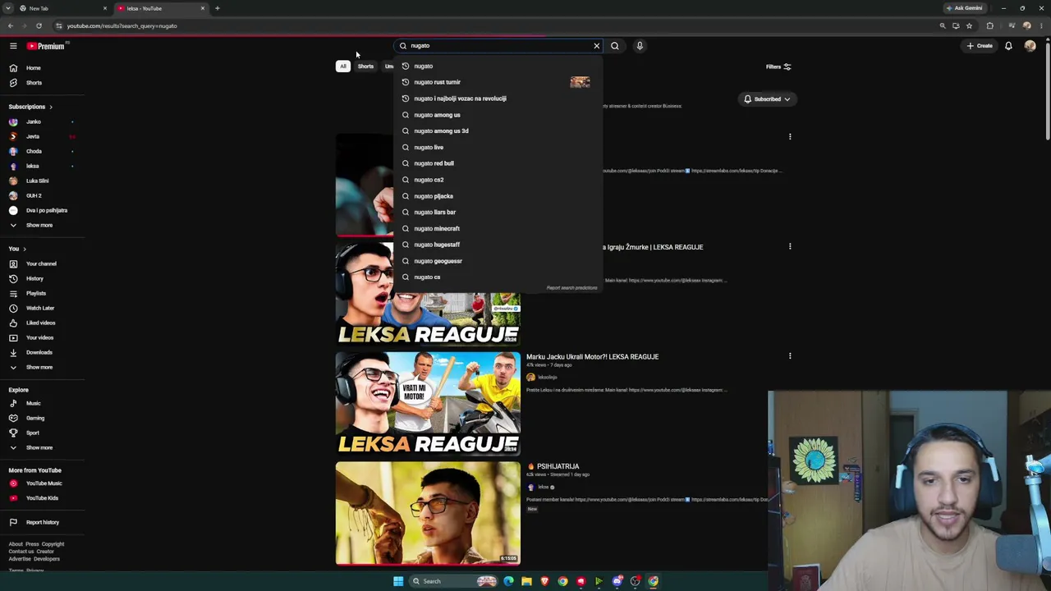Viewport: 1051px width, 591px height.
Task: Show more items under You section
Action: (39, 367)
